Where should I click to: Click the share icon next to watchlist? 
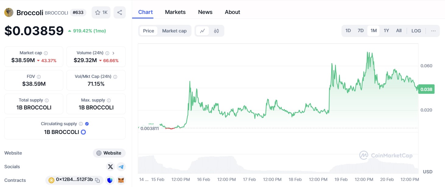[120, 12]
